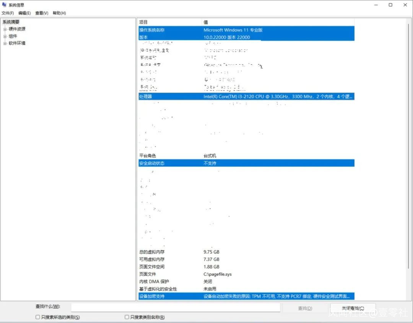The image size is (413, 323).
Task: Open the 编辑(E) menu
Action: pyautogui.click(x=24, y=13)
